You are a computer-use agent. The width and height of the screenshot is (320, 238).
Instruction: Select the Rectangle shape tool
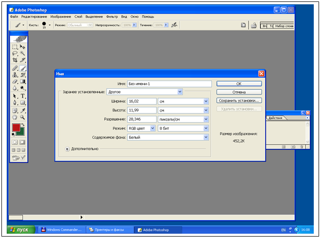tap(23, 102)
